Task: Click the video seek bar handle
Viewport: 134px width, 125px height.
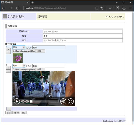Action: pyautogui.click(x=31, y=102)
